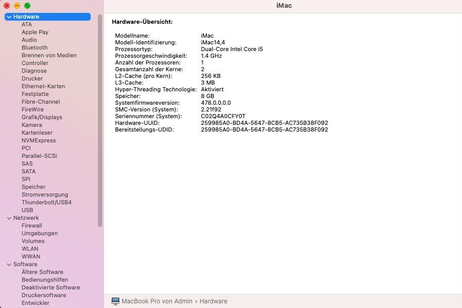Select SPI in the sidebar

[26, 179]
